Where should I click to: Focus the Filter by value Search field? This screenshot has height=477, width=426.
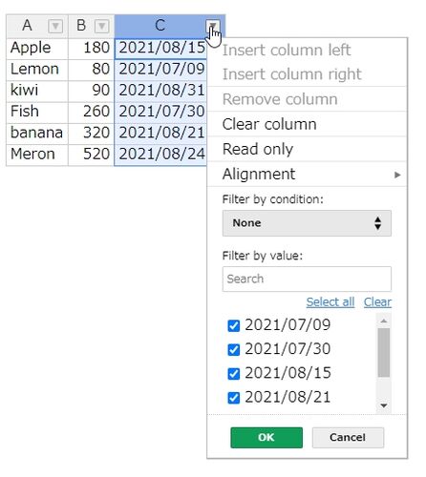click(x=307, y=279)
